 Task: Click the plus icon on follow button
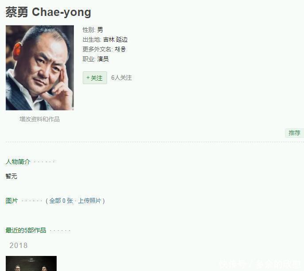pyautogui.click(x=88, y=78)
